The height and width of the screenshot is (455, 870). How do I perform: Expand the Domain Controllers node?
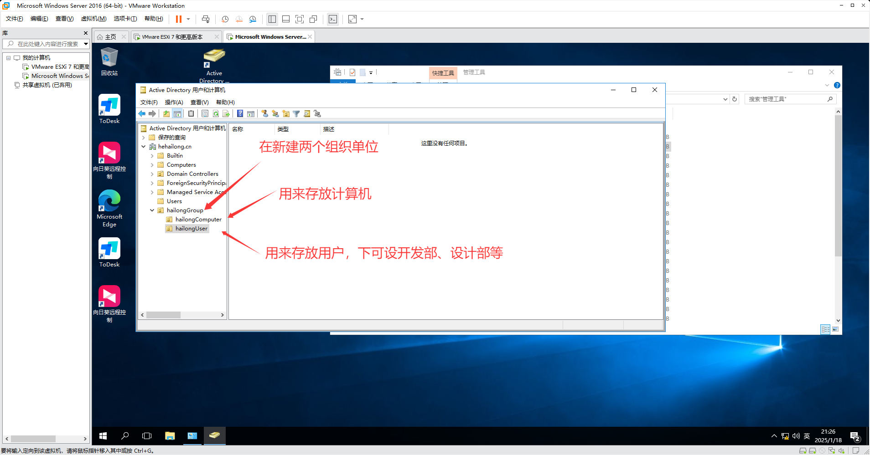click(152, 174)
